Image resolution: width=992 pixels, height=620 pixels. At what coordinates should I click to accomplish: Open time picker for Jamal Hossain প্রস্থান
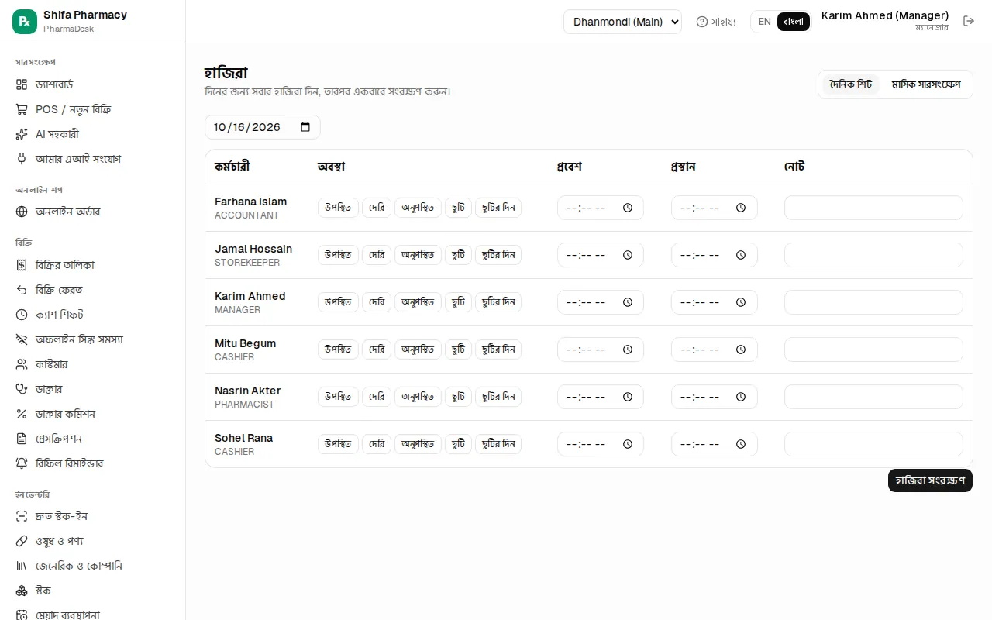tap(741, 255)
